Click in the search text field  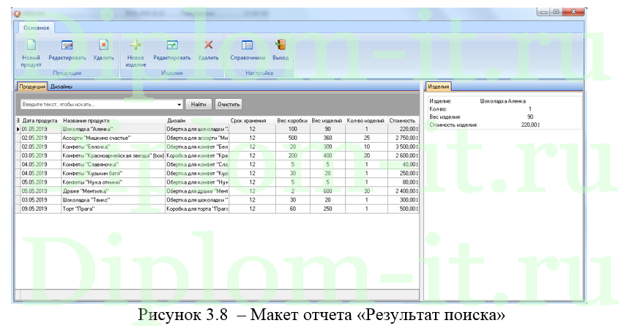(x=98, y=104)
